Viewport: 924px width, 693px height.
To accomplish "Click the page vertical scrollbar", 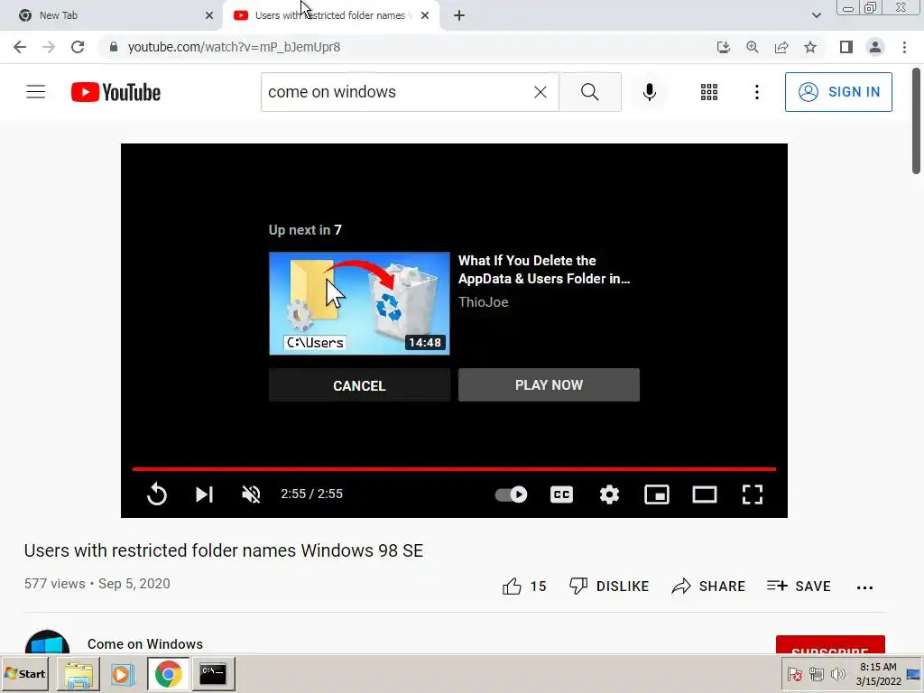I will tap(917, 123).
